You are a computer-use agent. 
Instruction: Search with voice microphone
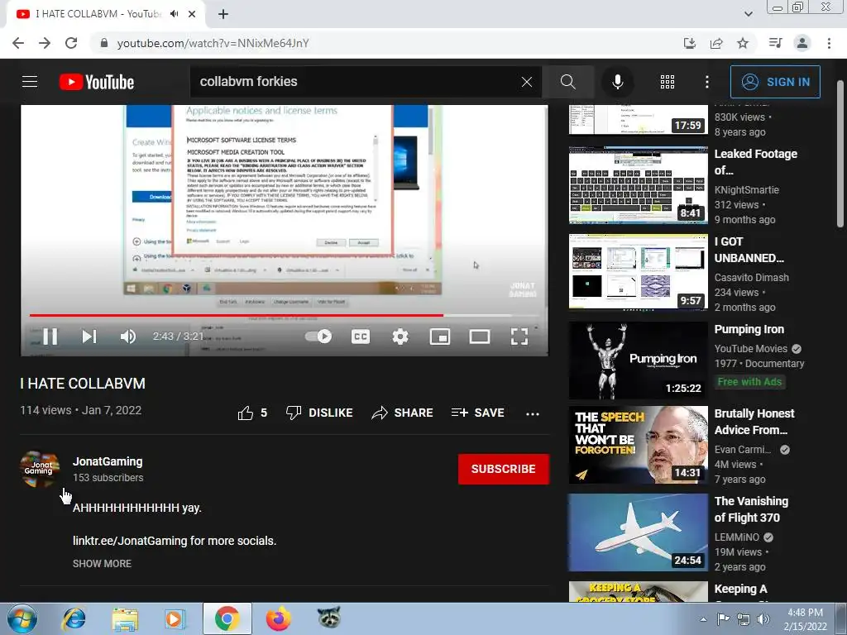[x=617, y=82]
